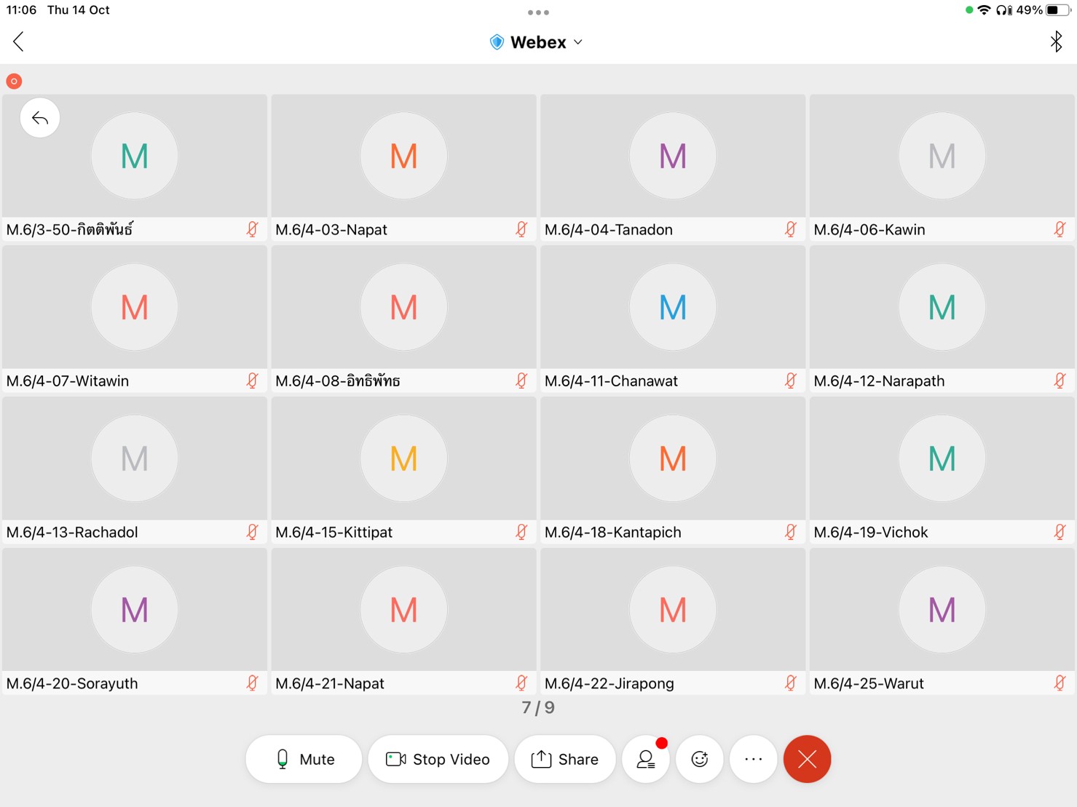Tap the blue shield security icon
The width and height of the screenshot is (1077, 807).
(497, 42)
